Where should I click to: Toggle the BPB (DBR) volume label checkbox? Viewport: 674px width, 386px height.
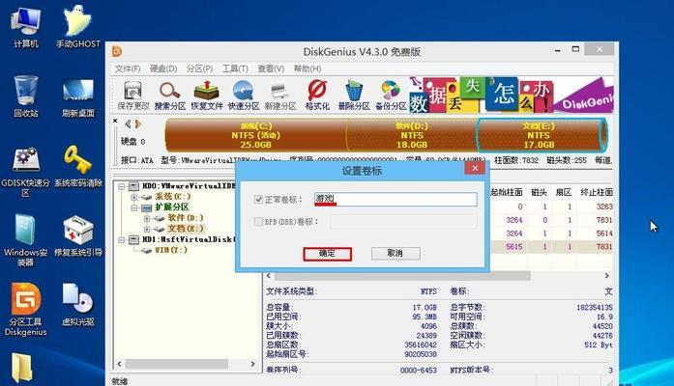258,222
